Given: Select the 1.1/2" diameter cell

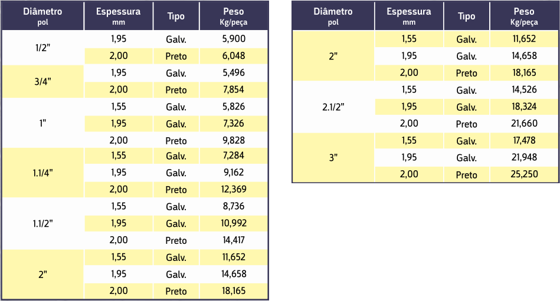Looking at the screenshot, I should (x=42, y=224).
